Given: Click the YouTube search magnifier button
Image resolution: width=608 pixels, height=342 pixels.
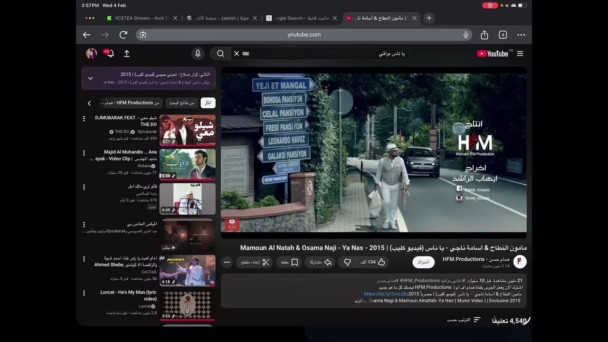Looking at the screenshot, I should (220, 54).
